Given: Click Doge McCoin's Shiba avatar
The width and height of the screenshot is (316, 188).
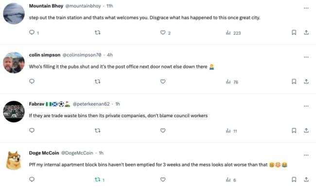Looking at the screenshot, I should tap(14, 160).
